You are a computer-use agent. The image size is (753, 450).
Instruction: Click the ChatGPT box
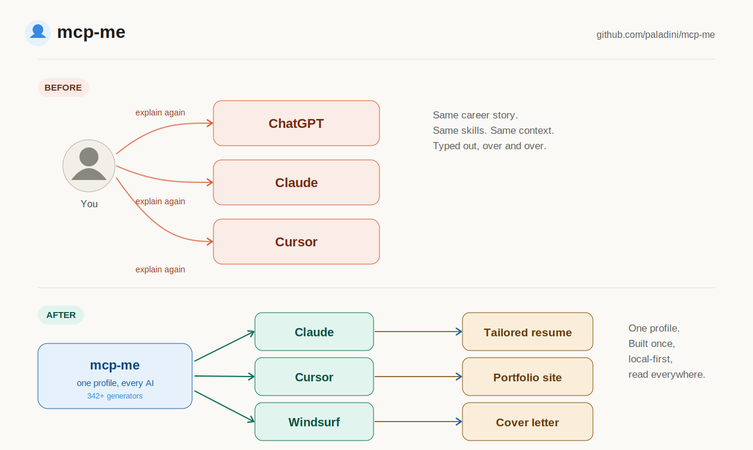click(x=296, y=123)
